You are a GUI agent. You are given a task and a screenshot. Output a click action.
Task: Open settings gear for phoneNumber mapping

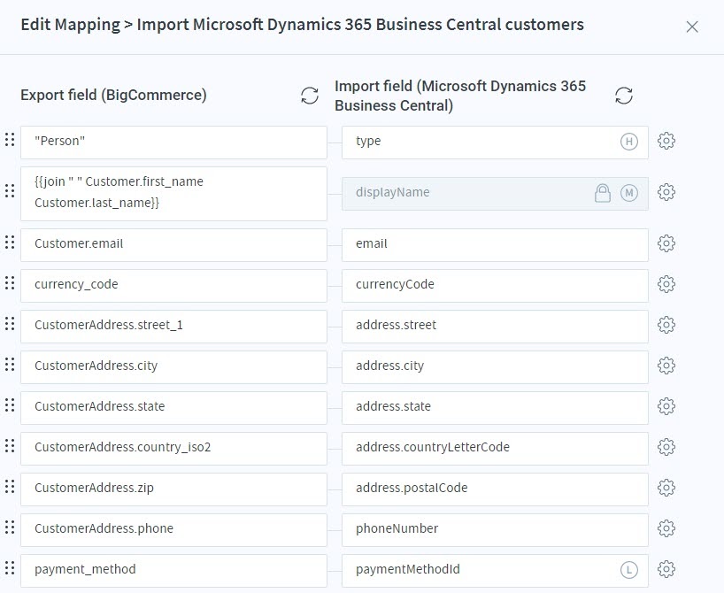click(x=666, y=528)
